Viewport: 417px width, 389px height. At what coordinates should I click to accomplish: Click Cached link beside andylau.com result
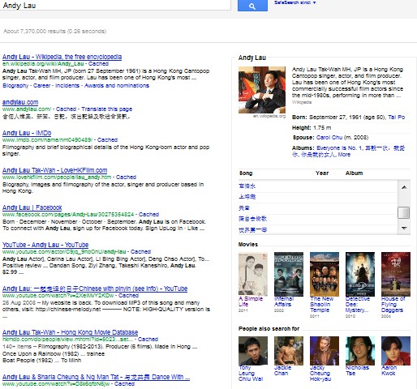click(x=66, y=109)
